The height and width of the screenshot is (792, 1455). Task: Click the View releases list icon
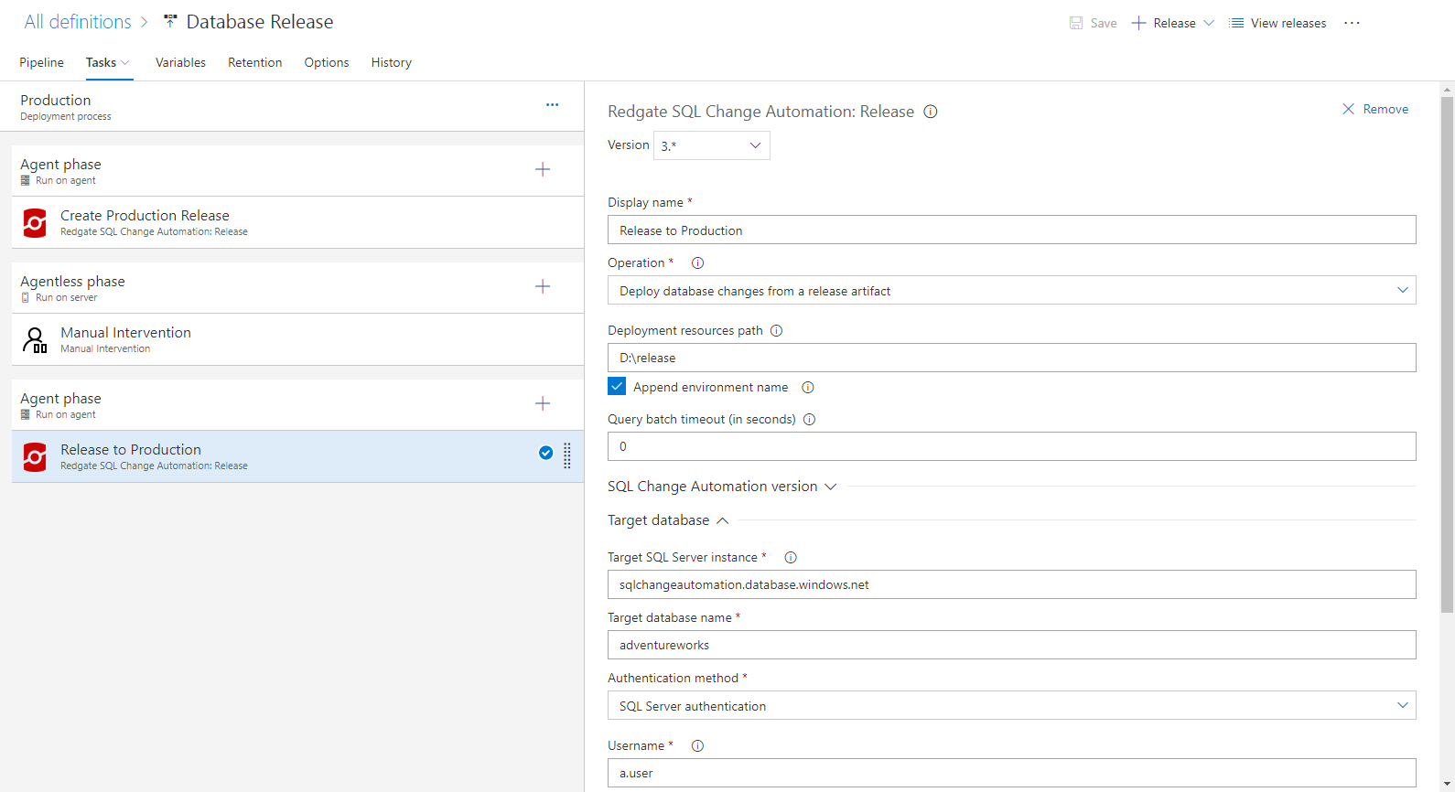[1236, 23]
